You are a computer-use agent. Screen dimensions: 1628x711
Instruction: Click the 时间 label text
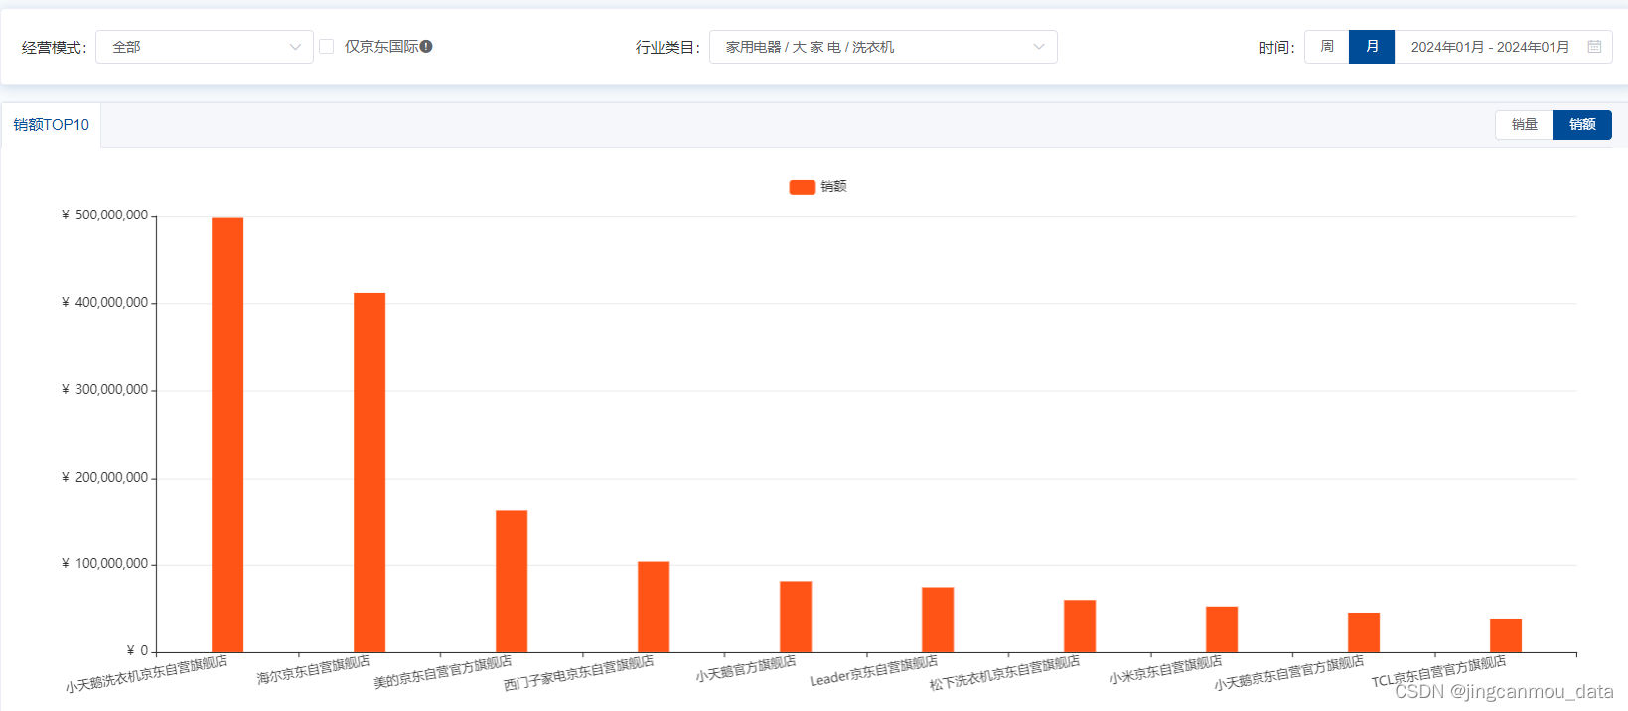pos(1277,48)
